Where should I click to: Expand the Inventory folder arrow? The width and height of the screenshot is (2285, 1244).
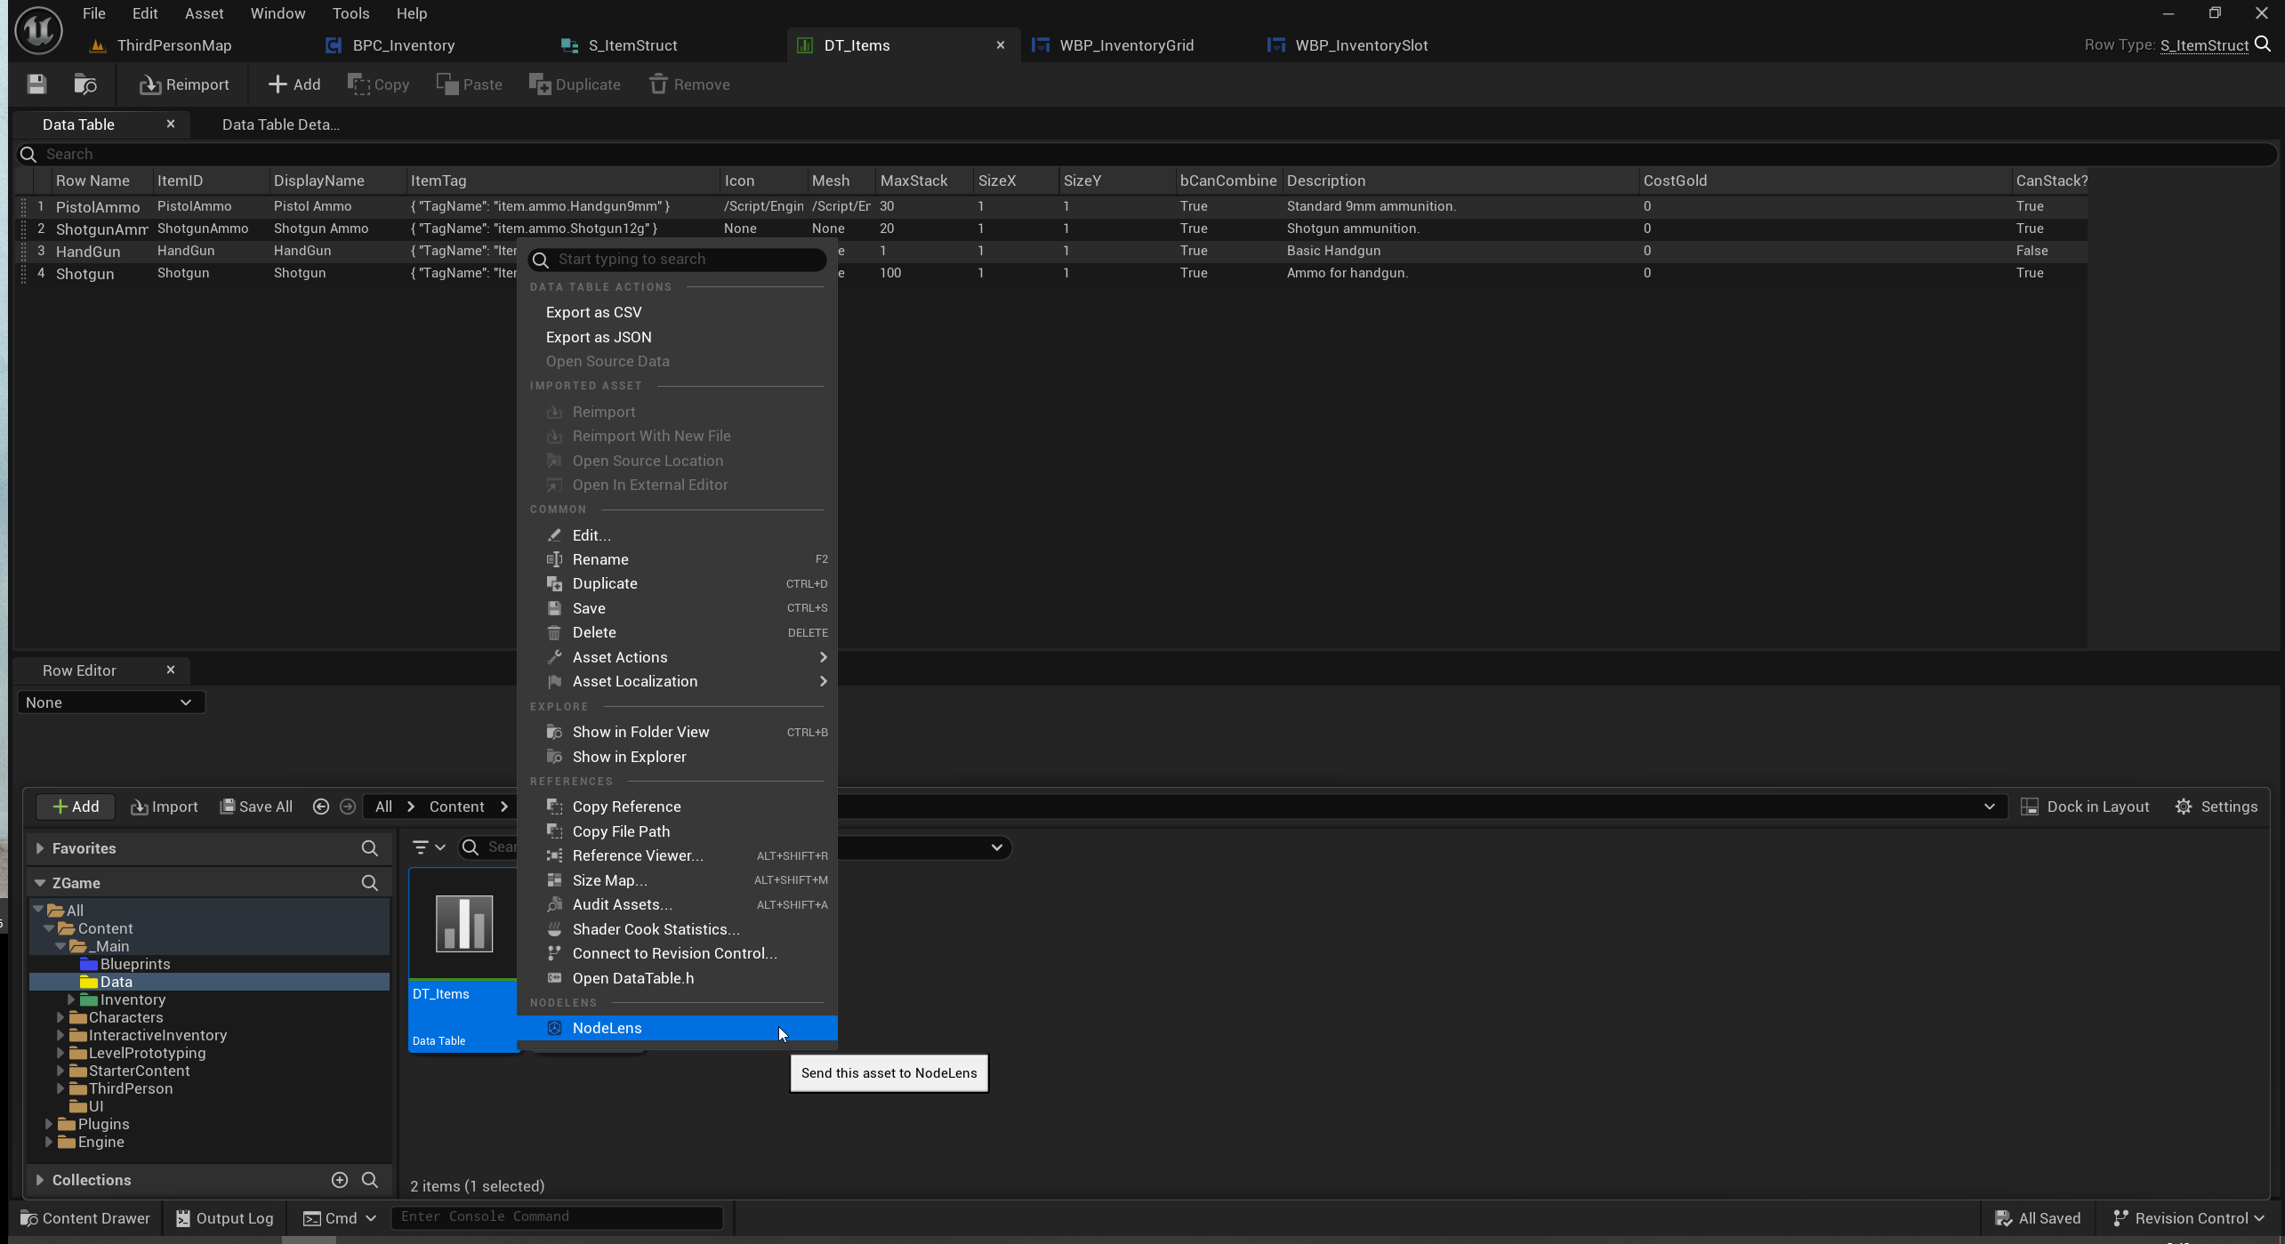pyautogui.click(x=71, y=999)
